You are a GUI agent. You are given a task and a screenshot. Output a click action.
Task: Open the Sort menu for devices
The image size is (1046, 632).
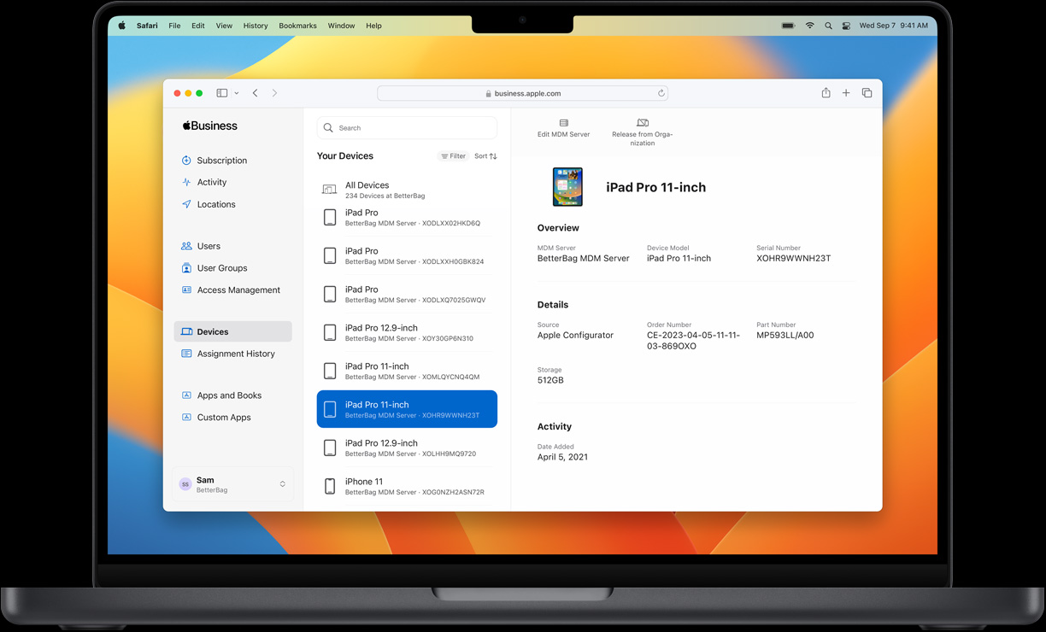point(485,156)
